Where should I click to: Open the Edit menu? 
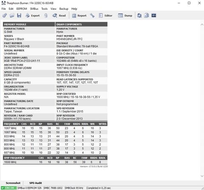[11, 9]
